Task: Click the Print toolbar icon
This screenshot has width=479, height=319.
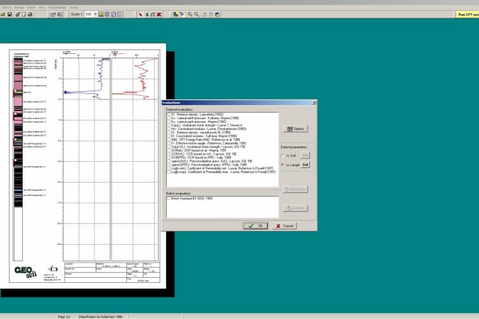Action: click(x=30, y=14)
